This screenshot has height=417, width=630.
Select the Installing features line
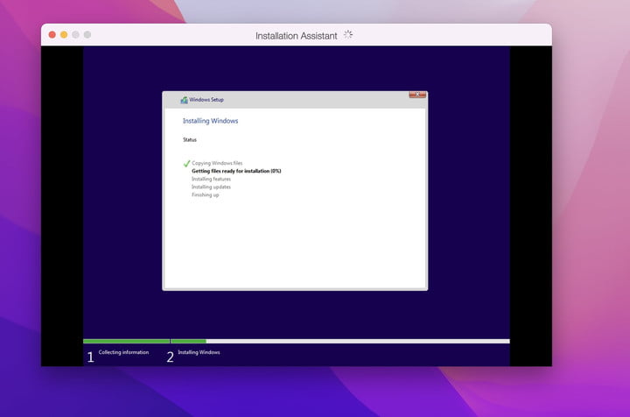point(211,179)
